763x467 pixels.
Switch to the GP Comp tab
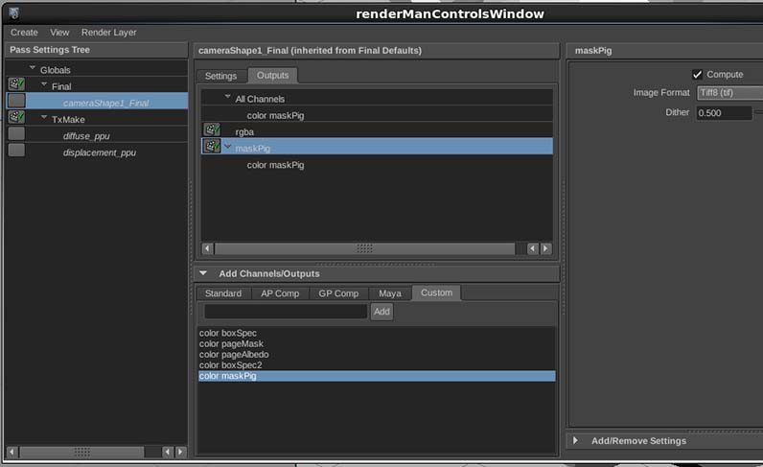point(338,293)
